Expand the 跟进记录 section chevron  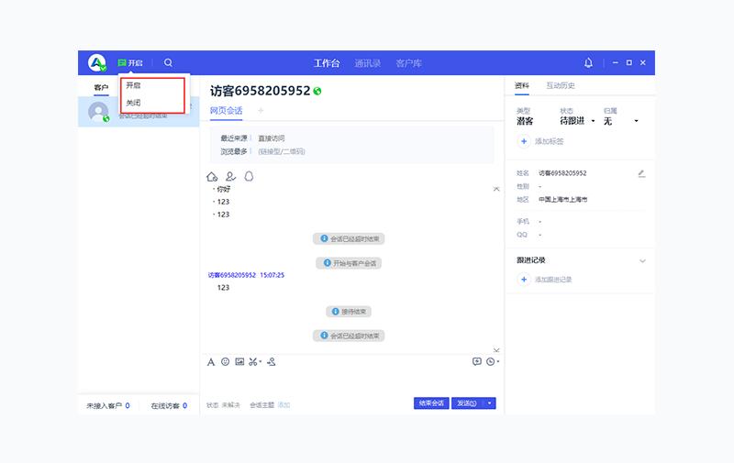point(642,261)
